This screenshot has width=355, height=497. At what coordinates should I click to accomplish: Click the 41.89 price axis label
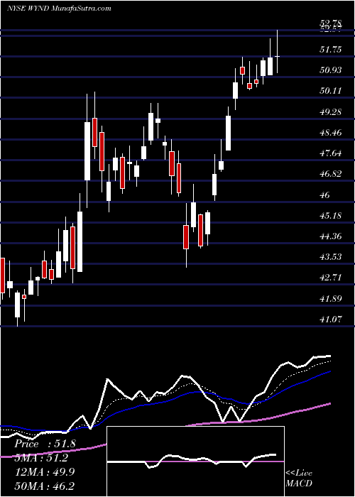pos(331,298)
